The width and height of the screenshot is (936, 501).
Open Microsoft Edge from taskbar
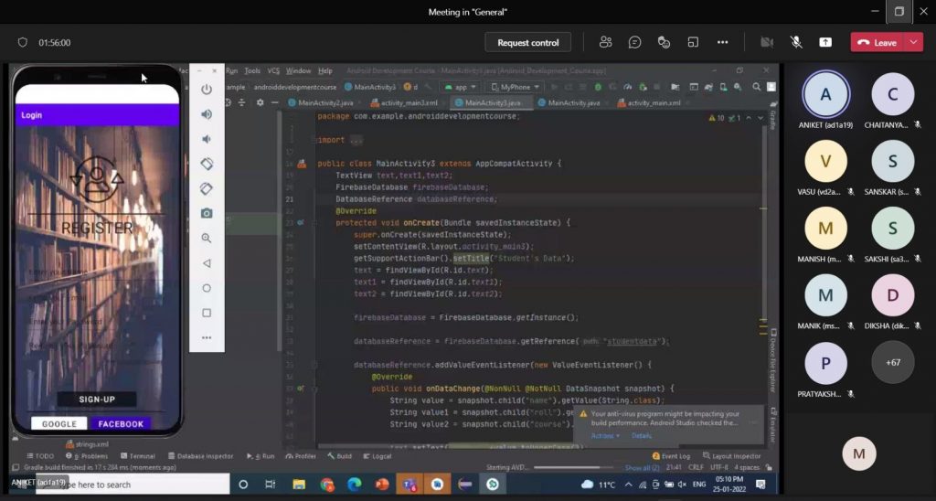click(x=355, y=485)
